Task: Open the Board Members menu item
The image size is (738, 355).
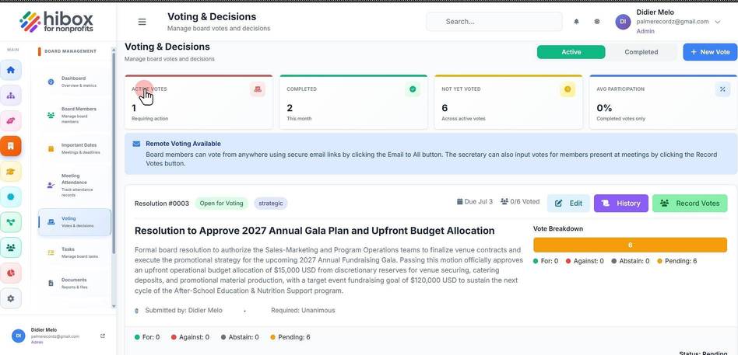Action: coord(75,115)
